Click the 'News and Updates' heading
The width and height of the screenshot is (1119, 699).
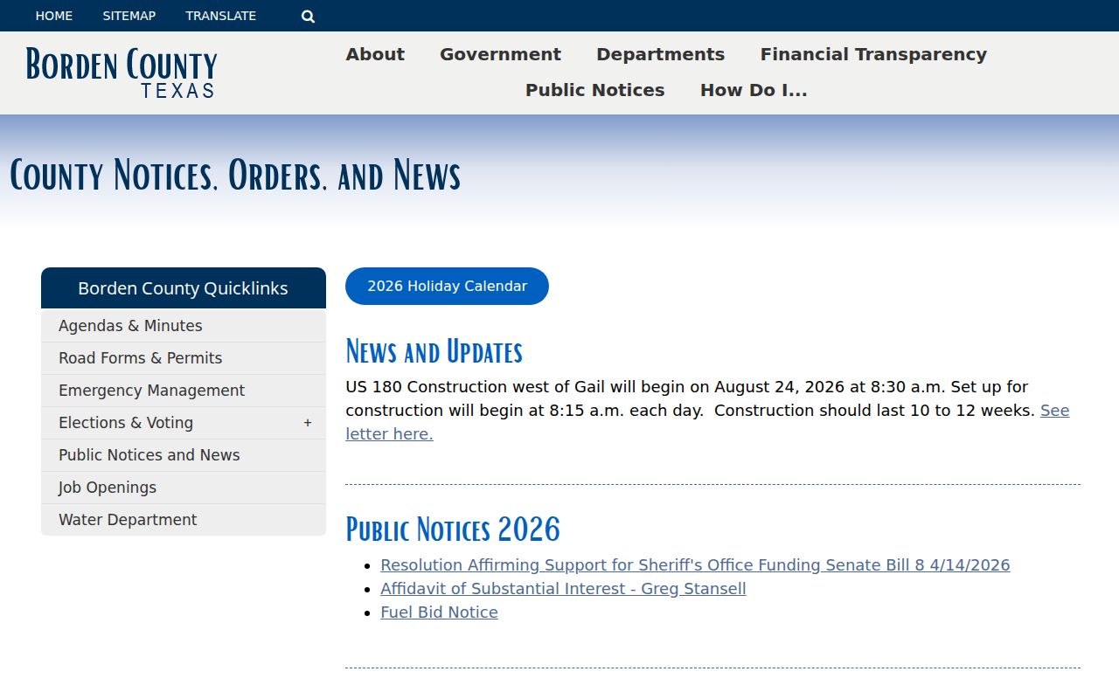pyautogui.click(x=434, y=351)
